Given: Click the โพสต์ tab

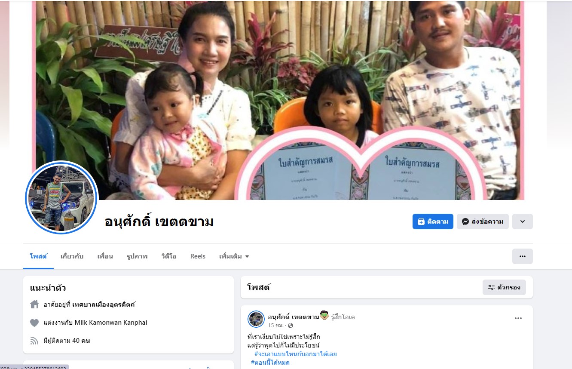Looking at the screenshot, I should pyautogui.click(x=38, y=256).
